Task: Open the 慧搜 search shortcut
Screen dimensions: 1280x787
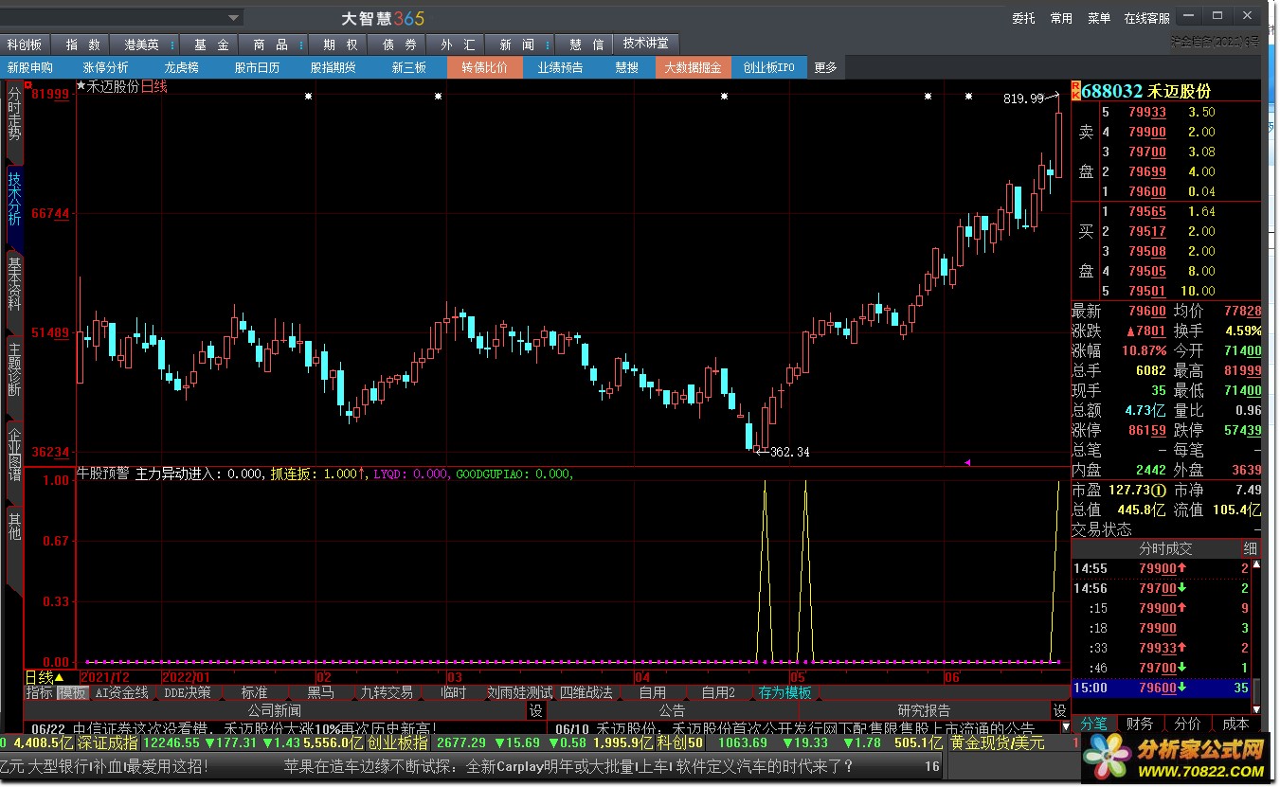Action: [x=627, y=67]
